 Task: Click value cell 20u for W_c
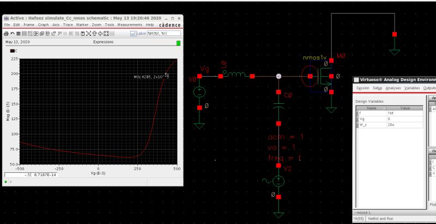405,125
